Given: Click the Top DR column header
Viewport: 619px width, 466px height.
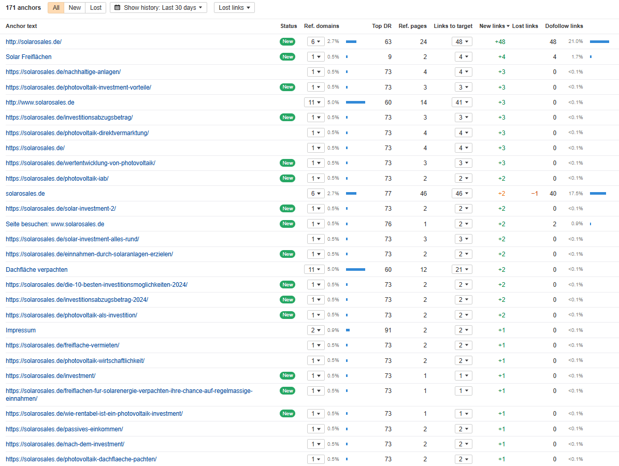Looking at the screenshot, I should (x=381, y=26).
